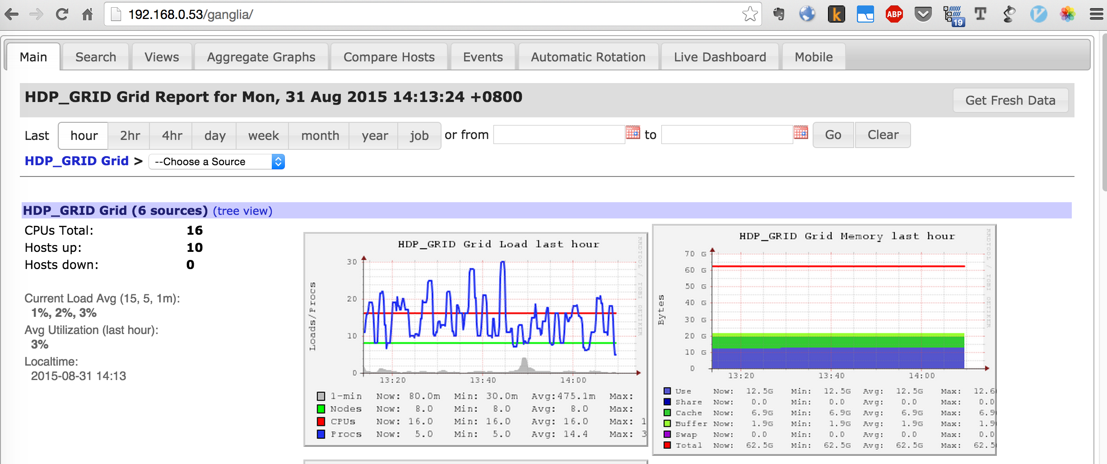Screen dimensions: 1107x464
Task: Open the Grid Load last hour graph
Action: point(476,339)
